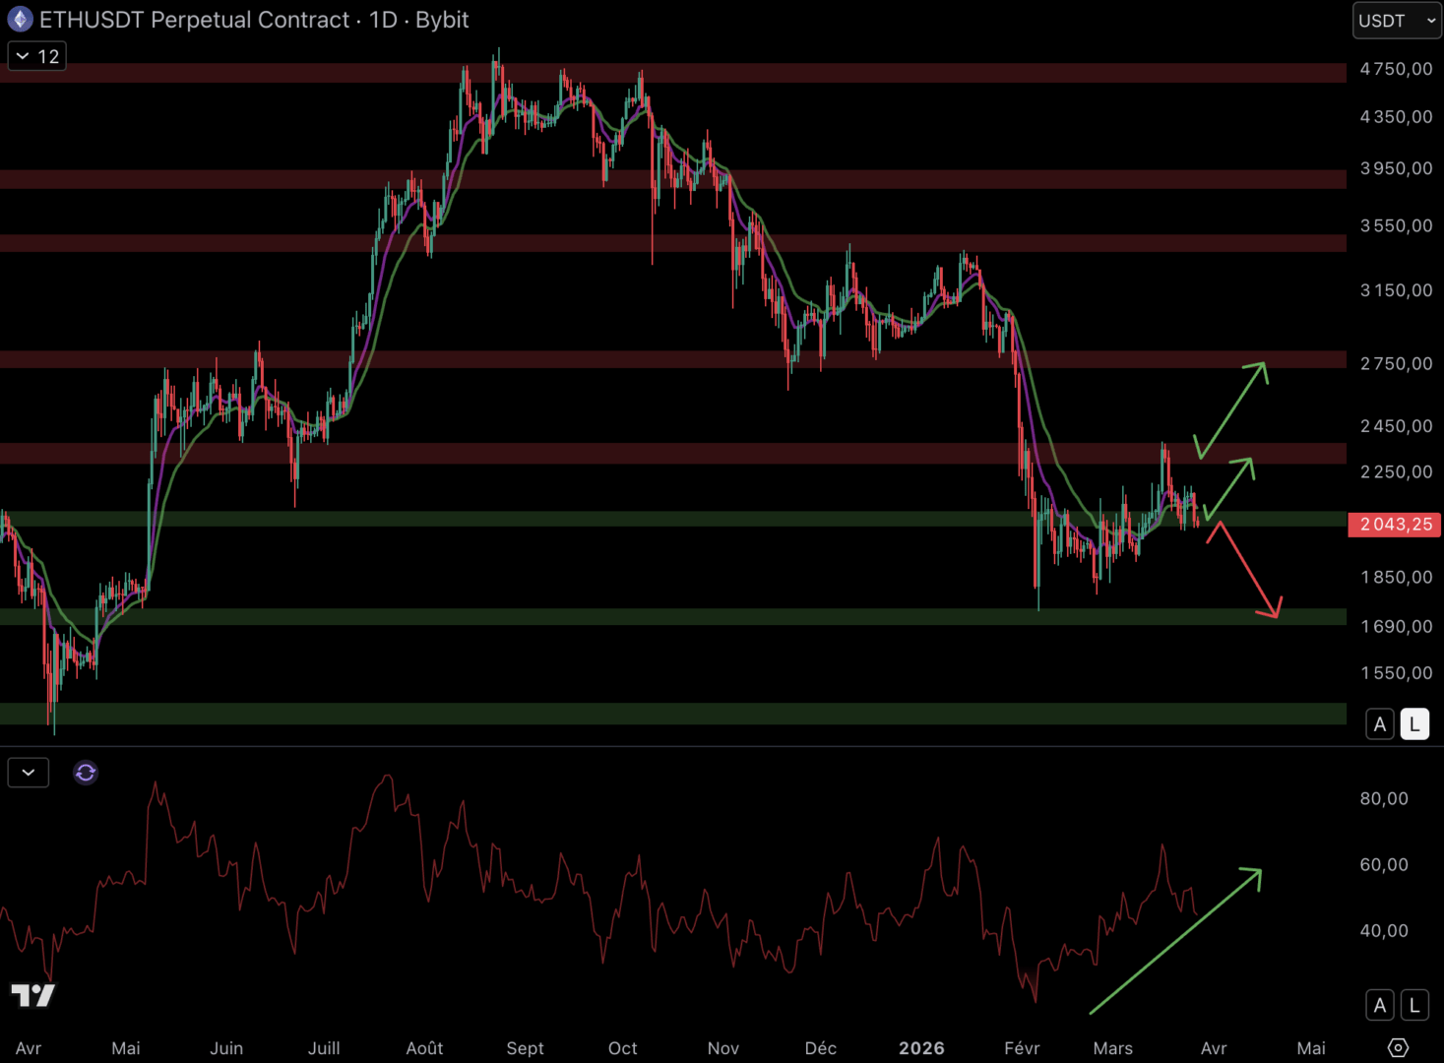Open chart settings hexagon icon at bottom right
The height and width of the screenshot is (1063, 1444).
pyautogui.click(x=1398, y=1047)
